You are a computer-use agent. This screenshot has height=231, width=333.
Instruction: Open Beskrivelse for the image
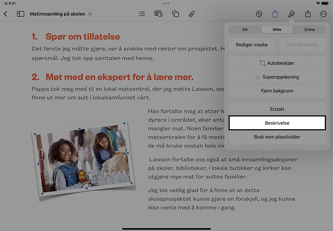[277, 123]
